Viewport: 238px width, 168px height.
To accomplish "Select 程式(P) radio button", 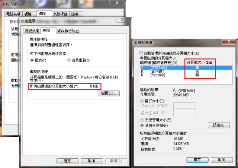I will point(32,60).
